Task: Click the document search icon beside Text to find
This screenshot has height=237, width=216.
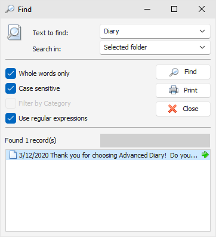Action: click(x=14, y=32)
